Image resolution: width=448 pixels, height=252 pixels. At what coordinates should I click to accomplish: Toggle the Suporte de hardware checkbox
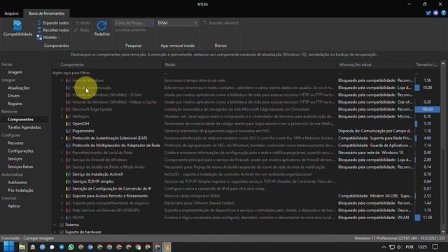click(x=62, y=232)
